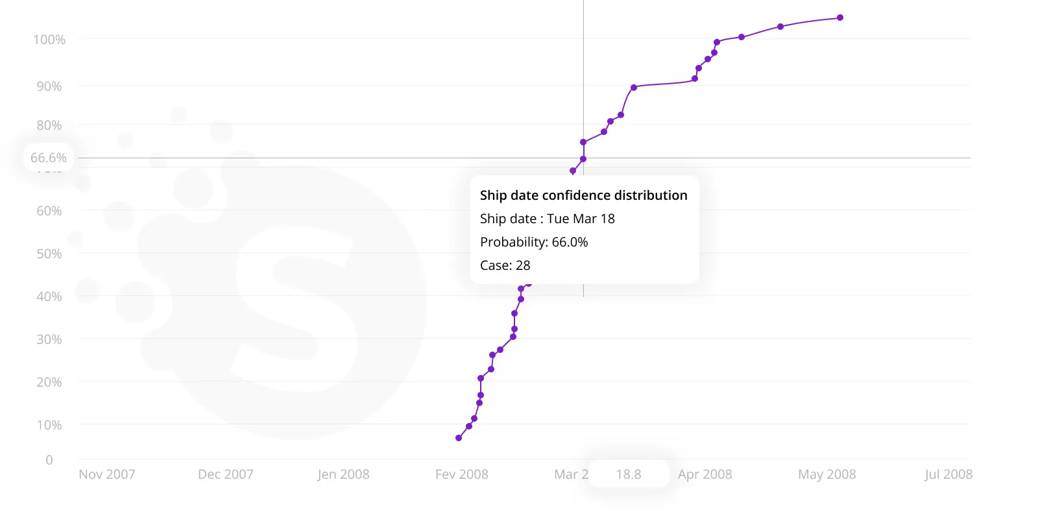Click the data point on the 66.6% crosshair intersection
Viewport: 1038px width, 519px height.
(x=583, y=159)
